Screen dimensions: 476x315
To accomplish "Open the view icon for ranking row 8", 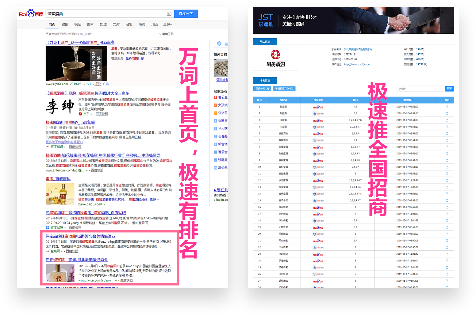I will point(447,154).
